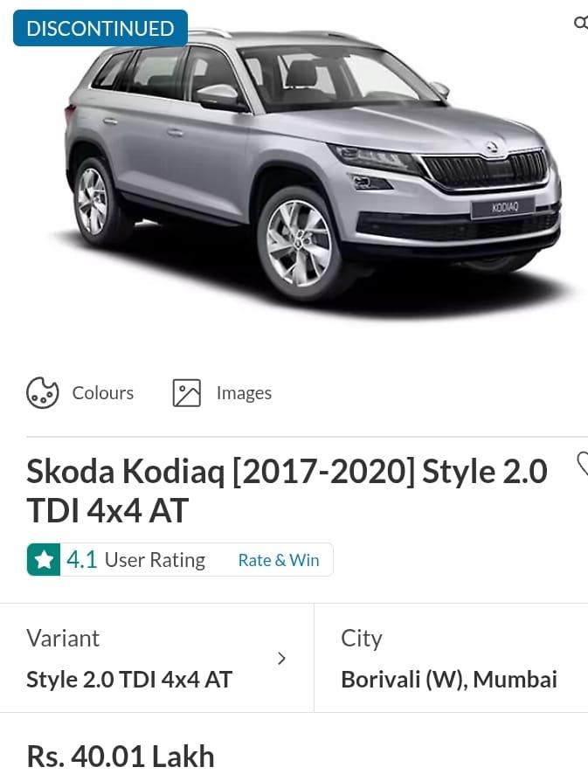Screen dimensions: 588x781
Task: Tap the share icon at top right
Action: click(581, 23)
